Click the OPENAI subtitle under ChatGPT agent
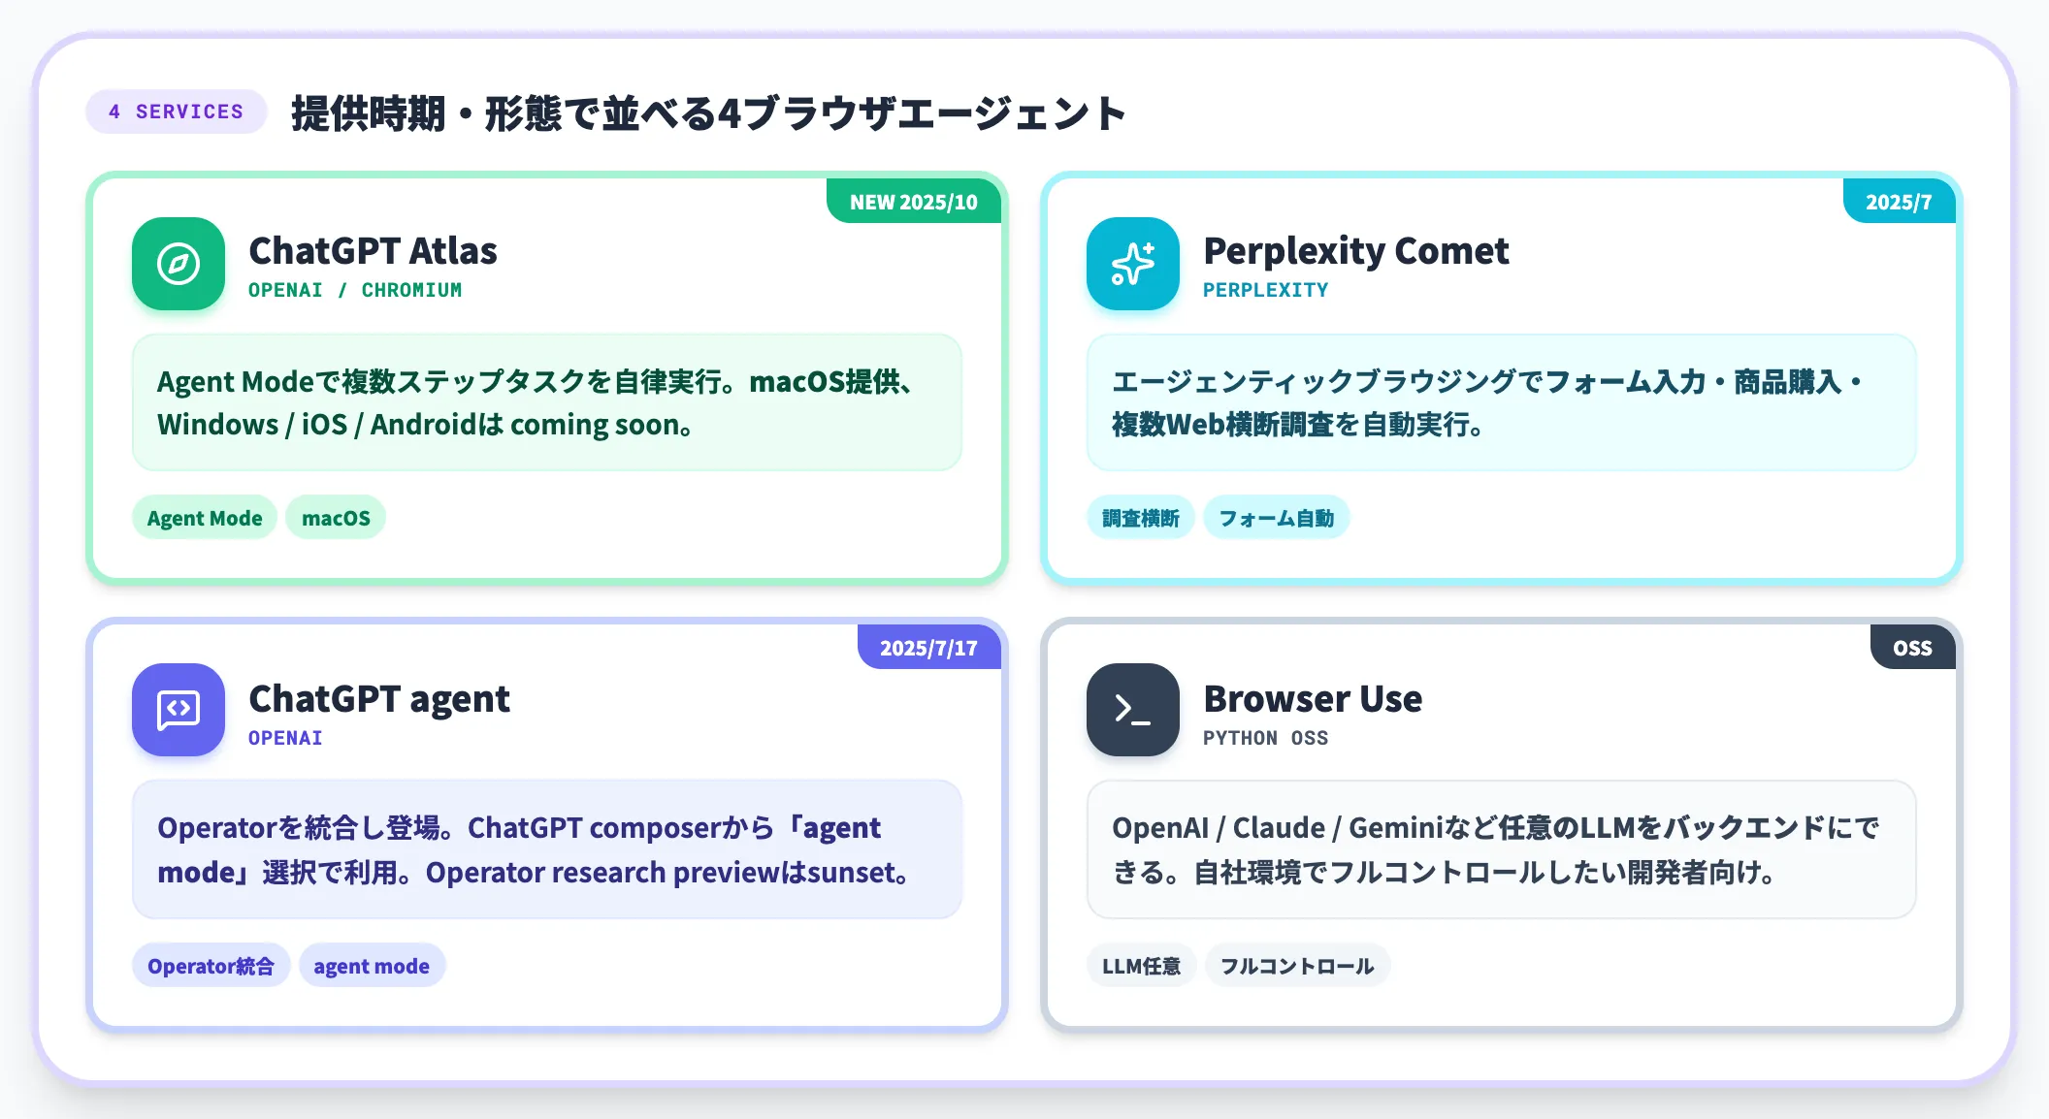This screenshot has width=2049, height=1119. point(285,738)
